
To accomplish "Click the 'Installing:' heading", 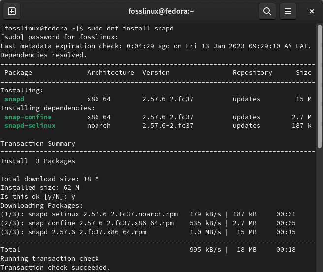I will (x=22, y=91).
